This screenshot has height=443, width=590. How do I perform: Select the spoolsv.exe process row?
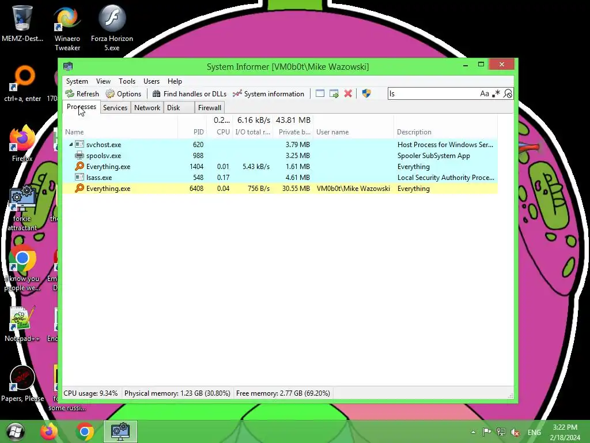281,156
